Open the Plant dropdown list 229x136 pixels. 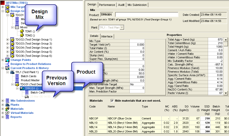pos(122,28)
